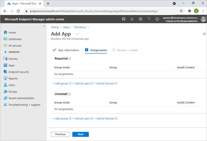
Task: Click the Apps breadcrumb link
Action: click(66, 27)
